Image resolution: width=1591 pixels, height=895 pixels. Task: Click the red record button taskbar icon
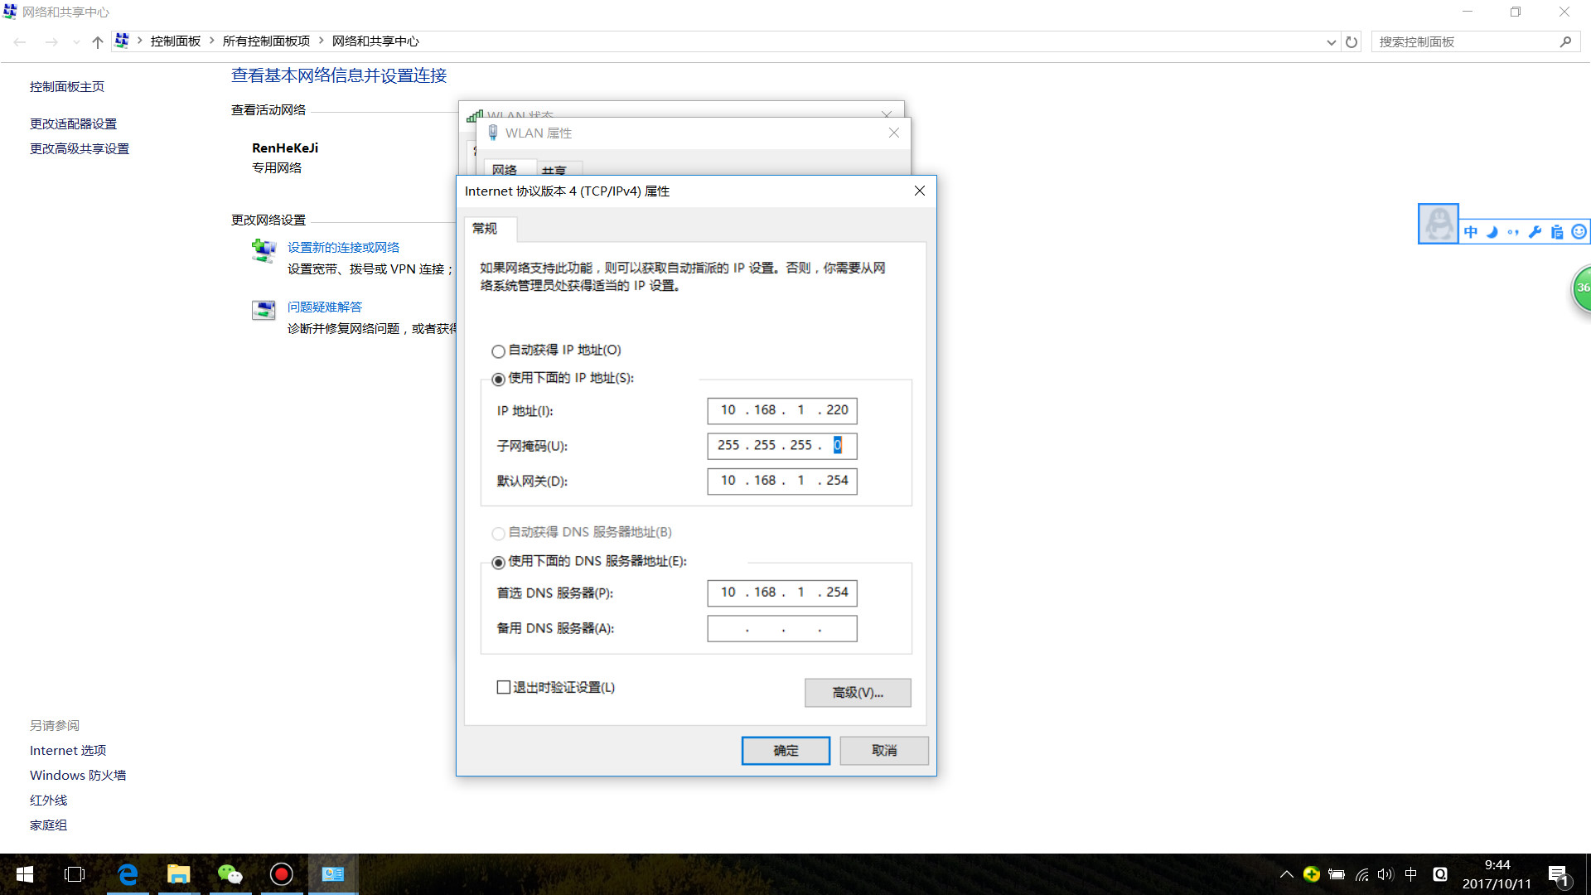[281, 874]
